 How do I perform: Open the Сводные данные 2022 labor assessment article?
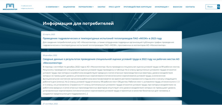coord(111,61)
